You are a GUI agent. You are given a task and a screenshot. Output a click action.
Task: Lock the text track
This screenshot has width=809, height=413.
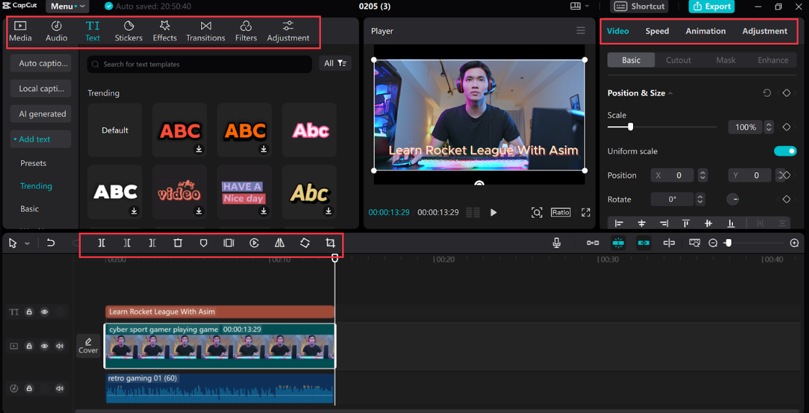29,312
